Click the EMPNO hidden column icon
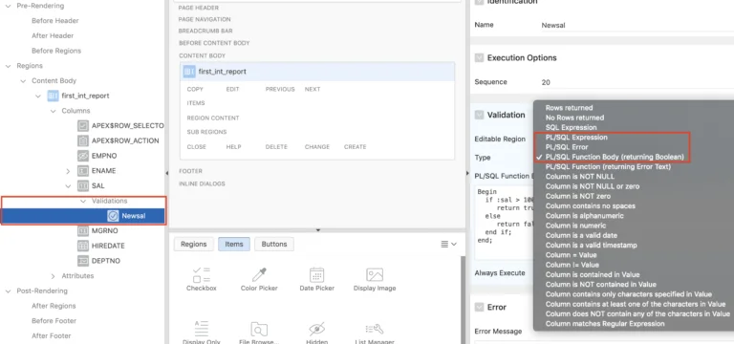 83,156
